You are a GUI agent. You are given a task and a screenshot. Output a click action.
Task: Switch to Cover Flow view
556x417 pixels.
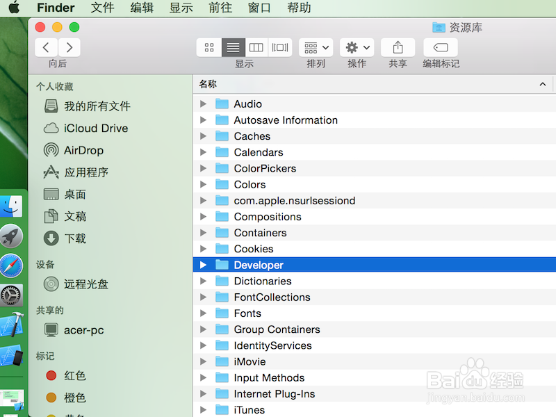279,47
